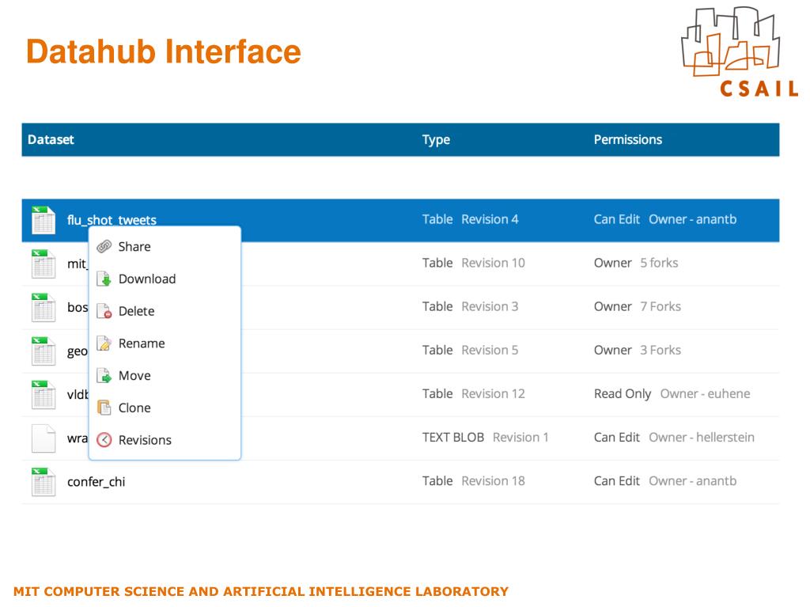The image size is (810, 607).
Task: Click the flu_shot_tweets spreadsheet icon
Action: pos(44,220)
